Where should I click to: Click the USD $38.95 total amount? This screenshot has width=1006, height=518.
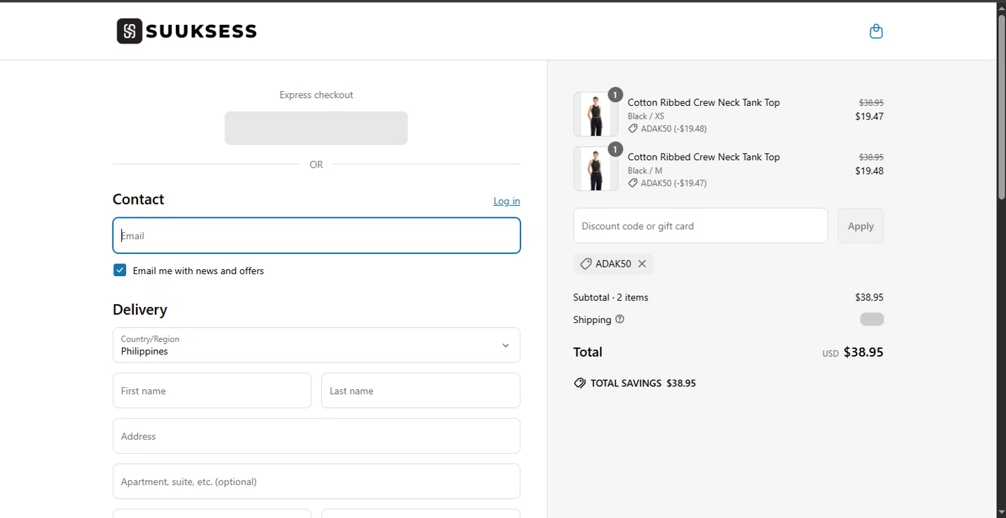(853, 352)
